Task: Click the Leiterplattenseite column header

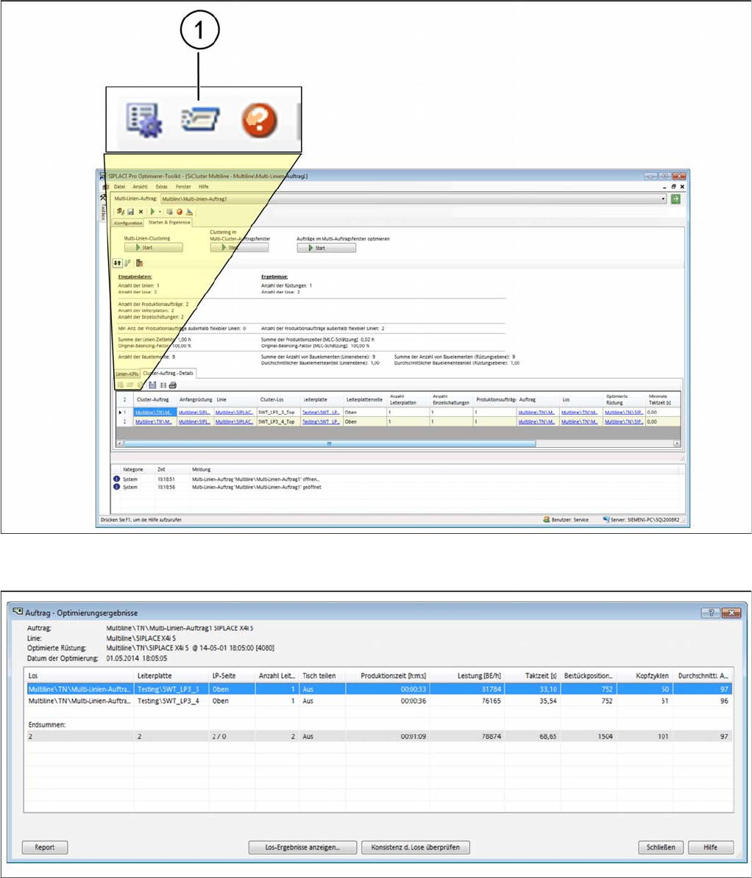Action: click(x=365, y=399)
